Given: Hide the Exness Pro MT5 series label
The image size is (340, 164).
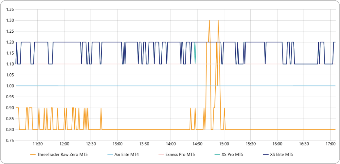Looking at the screenshot, I should tap(180, 155).
